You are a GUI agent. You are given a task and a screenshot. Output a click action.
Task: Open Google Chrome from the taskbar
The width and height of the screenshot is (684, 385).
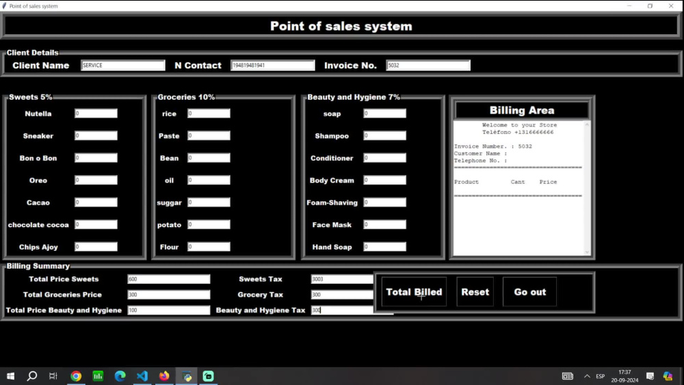point(76,376)
